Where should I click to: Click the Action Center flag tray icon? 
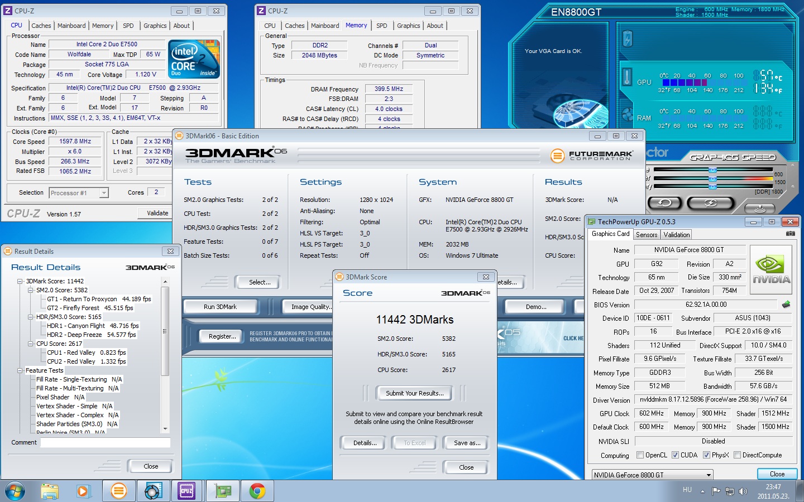tap(716, 491)
